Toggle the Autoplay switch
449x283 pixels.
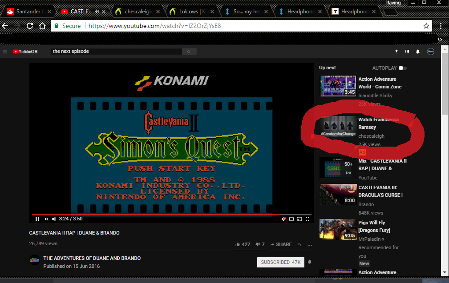(402, 68)
